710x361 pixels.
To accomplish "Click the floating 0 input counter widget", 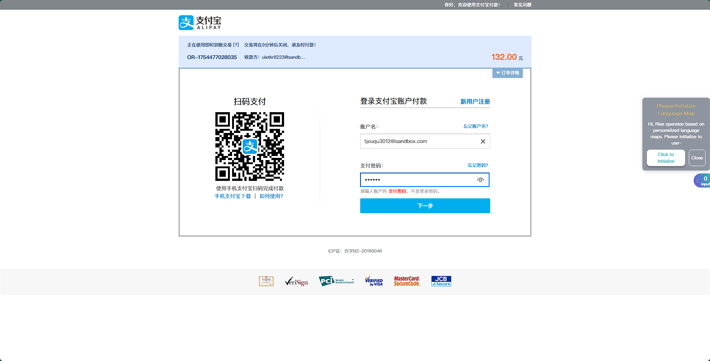I will [x=702, y=180].
